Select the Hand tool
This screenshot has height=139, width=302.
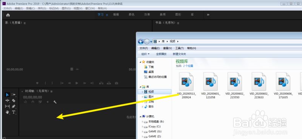[7, 112]
